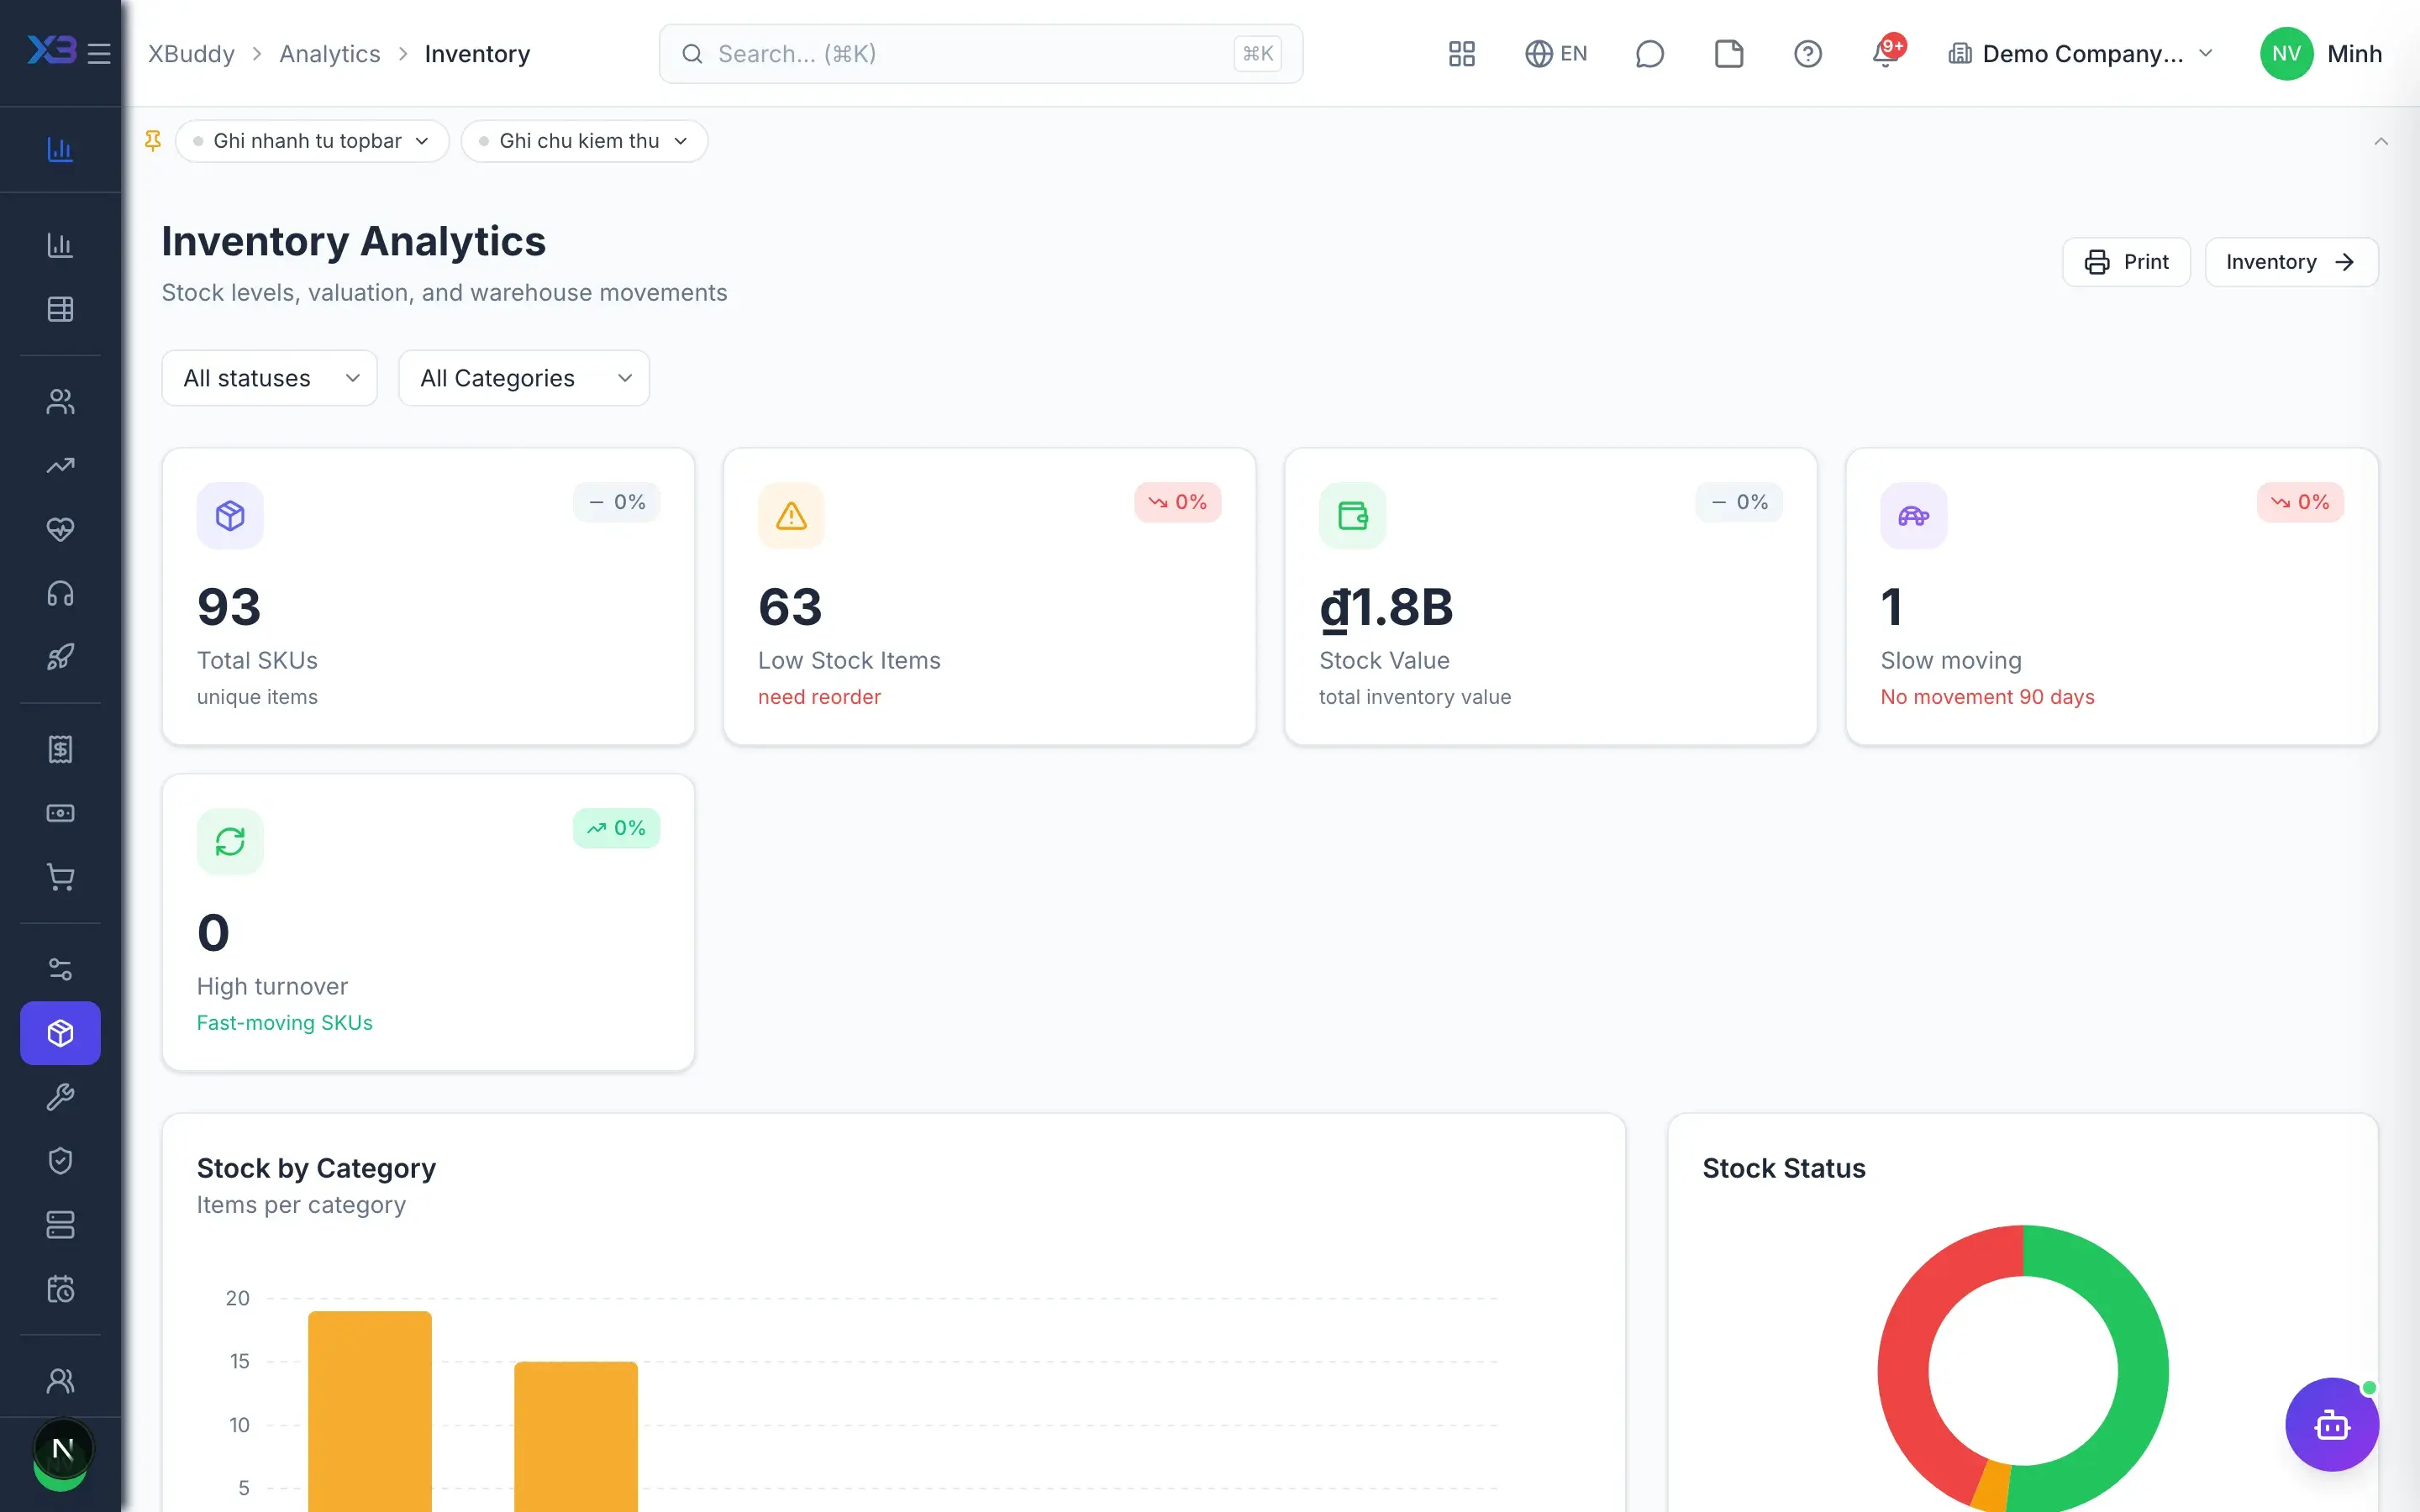Open the chat bubble icon in topbar

(x=1649, y=53)
